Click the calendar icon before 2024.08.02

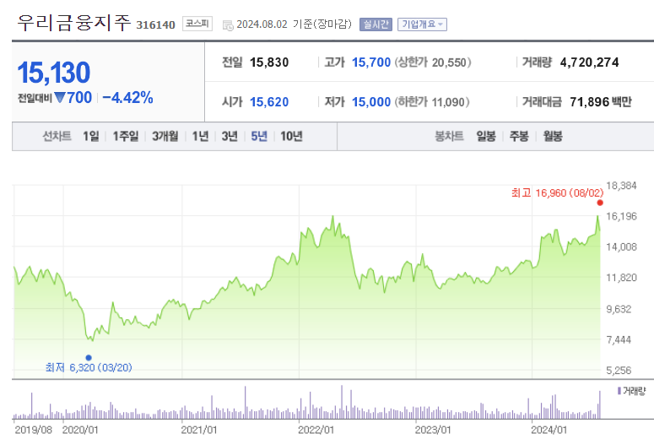[228, 25]
